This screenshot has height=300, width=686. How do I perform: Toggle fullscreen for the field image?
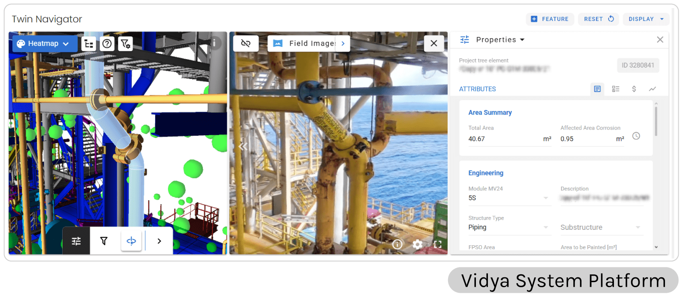(x=437, y=244)
